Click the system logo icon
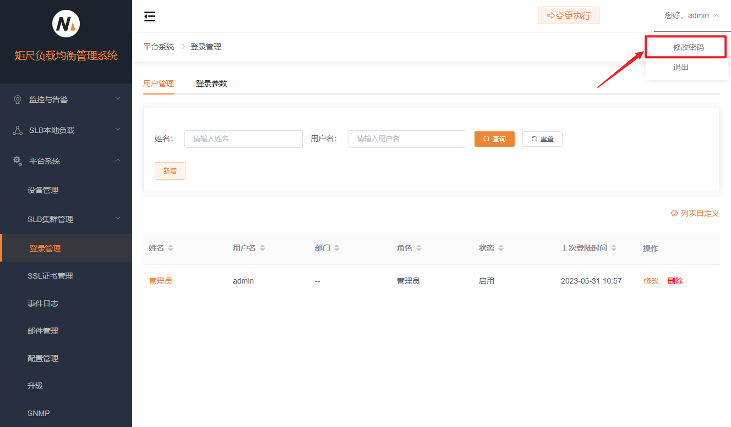The height and width of the screenshot is (427, 731). 66,24
